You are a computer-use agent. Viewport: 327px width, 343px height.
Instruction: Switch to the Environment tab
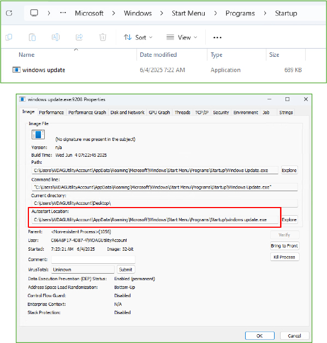(246, 113)
